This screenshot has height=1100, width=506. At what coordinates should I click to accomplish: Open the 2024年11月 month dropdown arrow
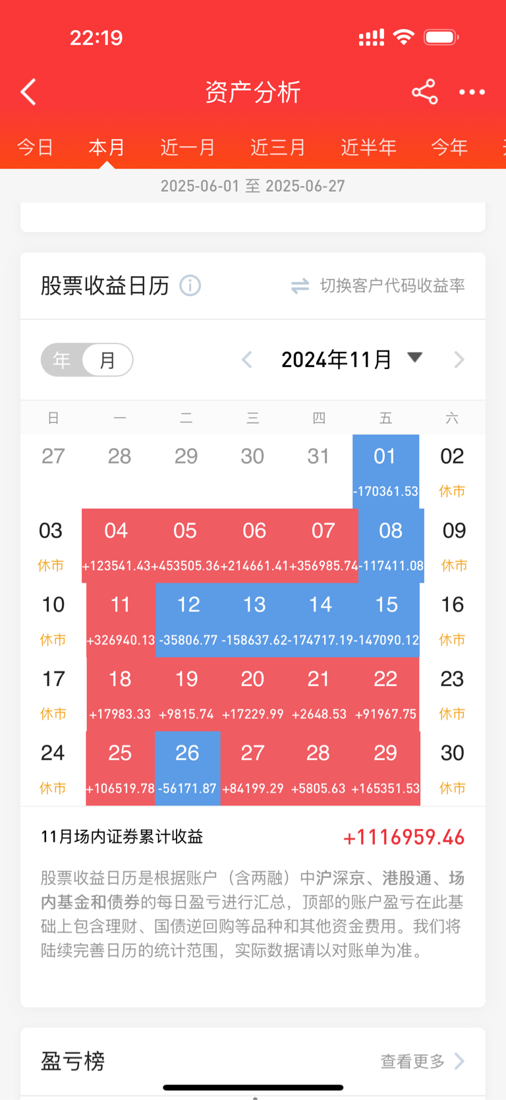[x=414, y=358]
